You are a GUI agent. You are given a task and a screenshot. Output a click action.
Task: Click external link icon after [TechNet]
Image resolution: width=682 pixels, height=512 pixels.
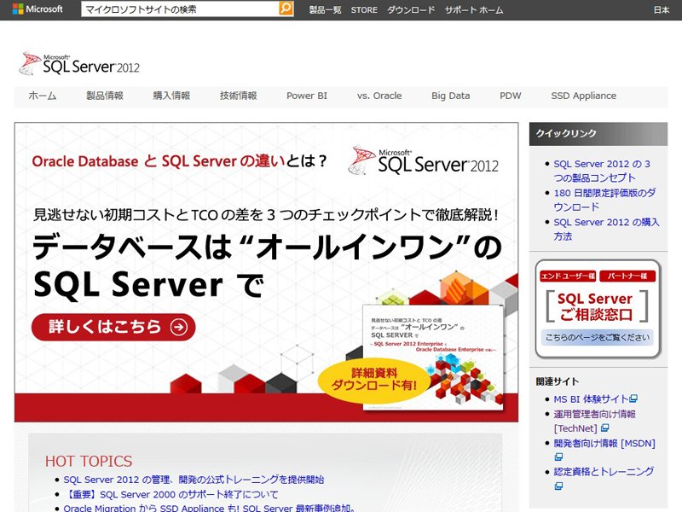pos(604,428)
